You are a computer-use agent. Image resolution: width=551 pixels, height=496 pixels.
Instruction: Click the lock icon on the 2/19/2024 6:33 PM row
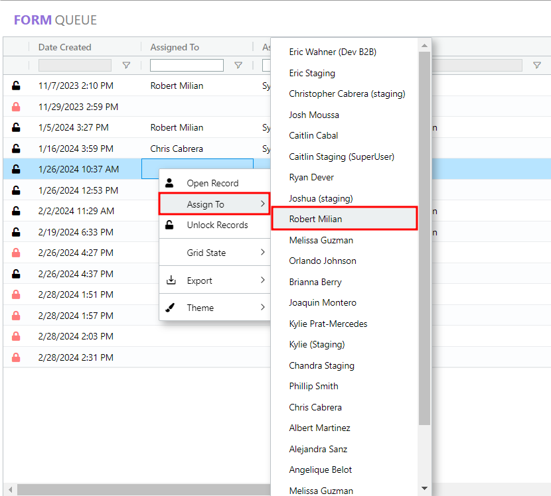coord(16,232)
